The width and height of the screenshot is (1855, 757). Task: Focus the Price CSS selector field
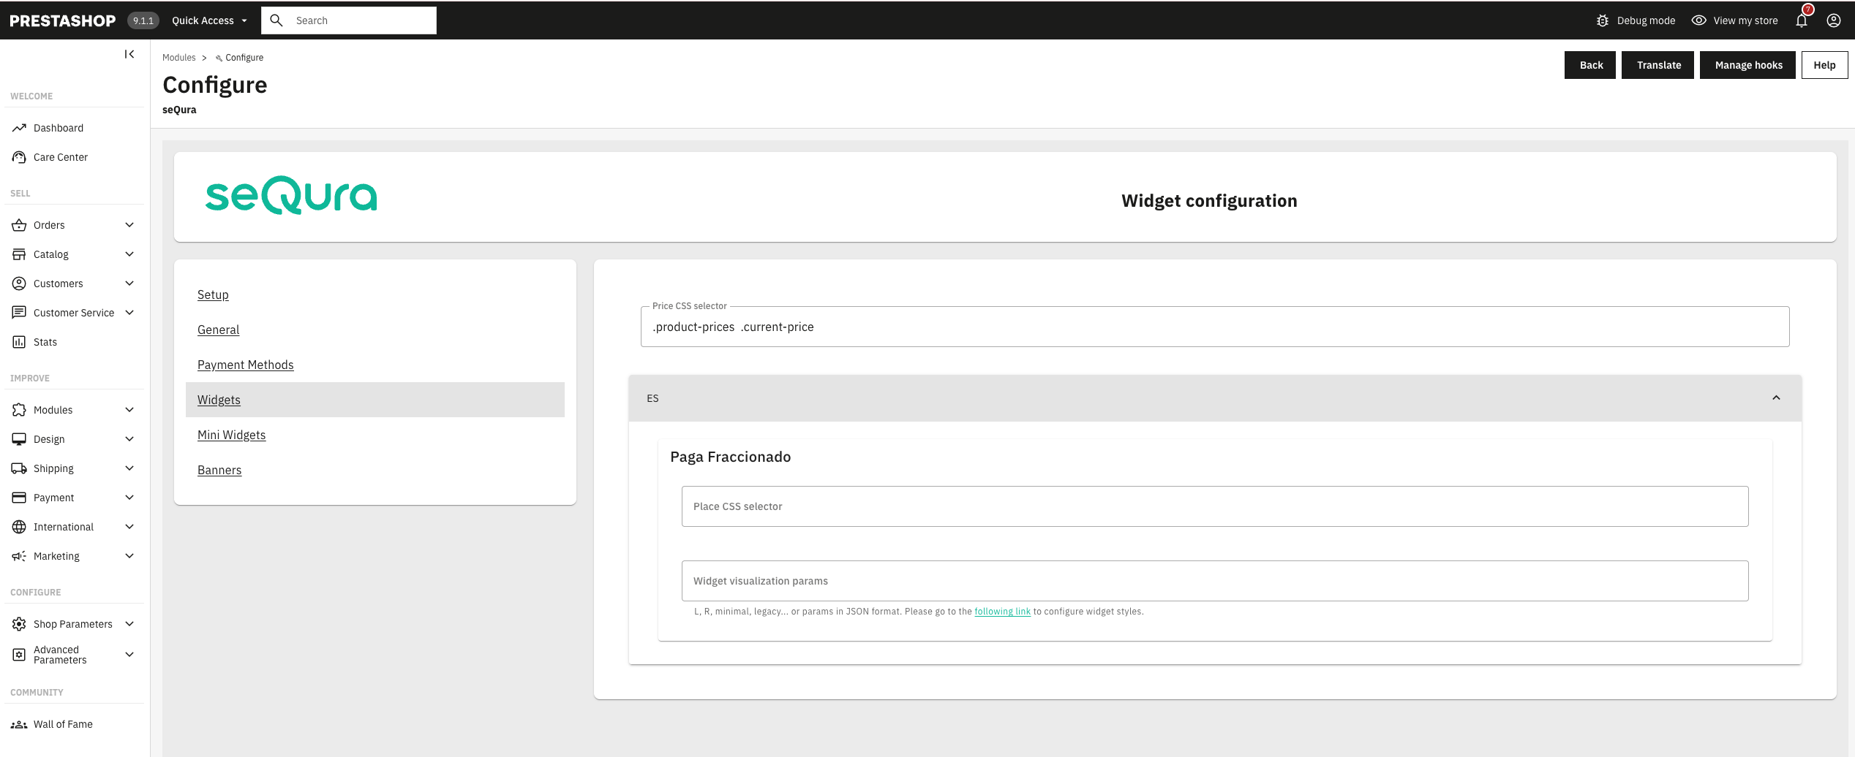click(x=1215, y=327)
